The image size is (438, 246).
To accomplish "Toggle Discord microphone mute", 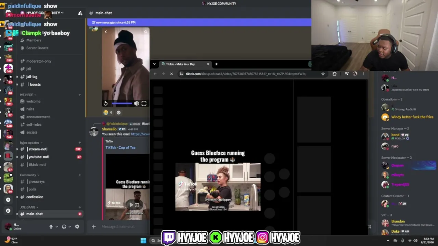I will [51, 227].
